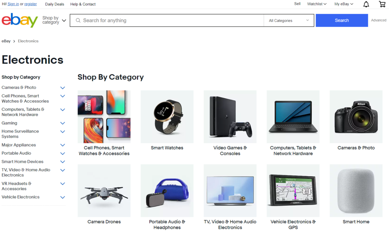This screenshot has height=232, width=389.
Task: Open the My eBay menu
Action: tap(343, 4)
